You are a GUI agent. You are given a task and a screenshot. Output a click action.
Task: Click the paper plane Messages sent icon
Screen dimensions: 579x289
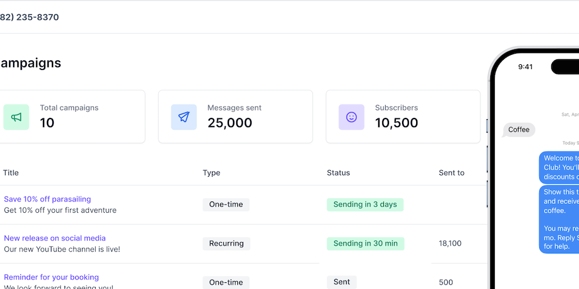184,117
